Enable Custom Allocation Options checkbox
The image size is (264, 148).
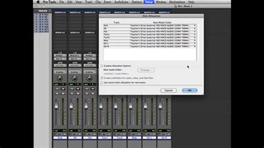pyautogui.click(x=102, y=66)
